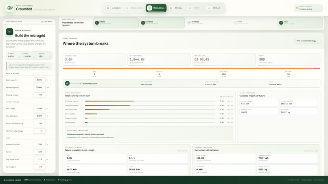Edit the EV chargers field
Image resolution: width=328 pixels, height=184 pixels.
tap(39, 167)
